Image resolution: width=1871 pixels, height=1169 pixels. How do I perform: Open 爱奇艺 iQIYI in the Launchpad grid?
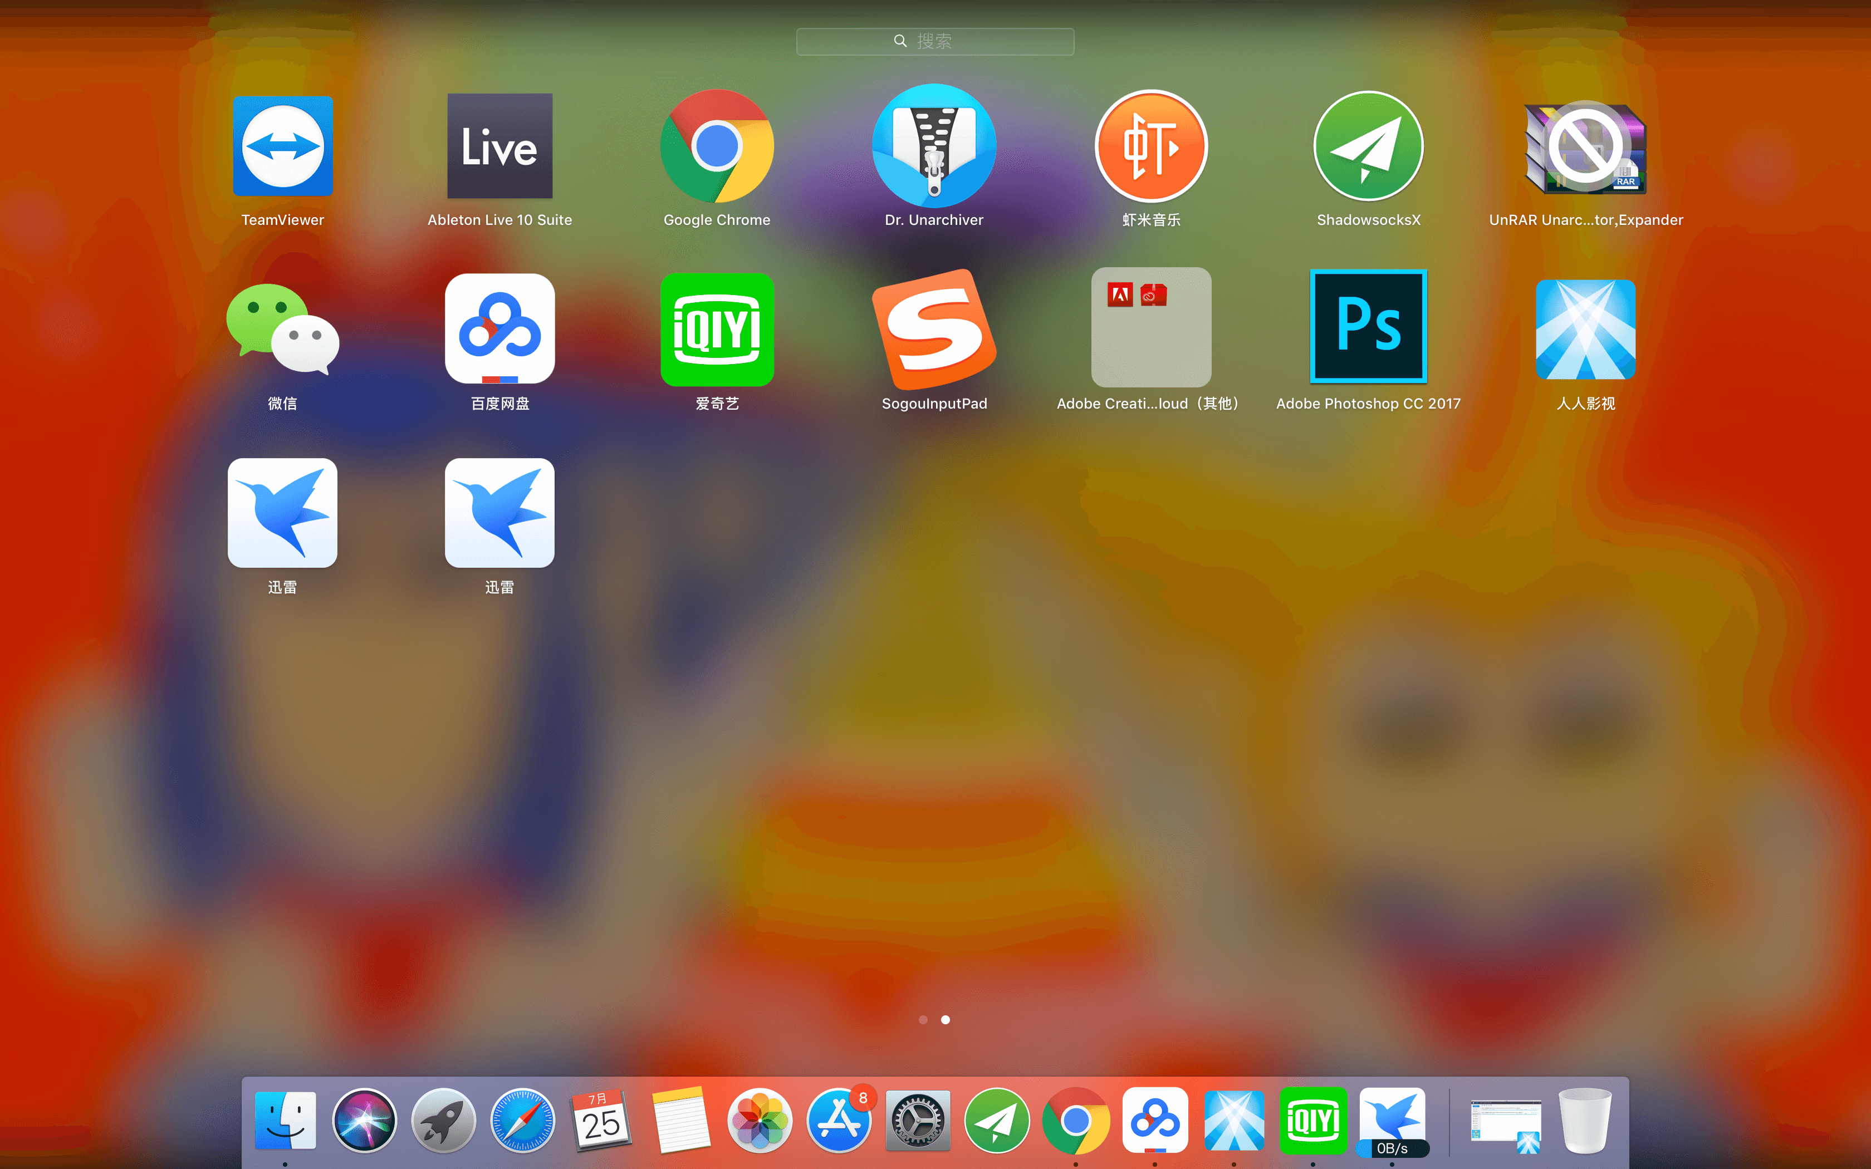pos(717,330)
